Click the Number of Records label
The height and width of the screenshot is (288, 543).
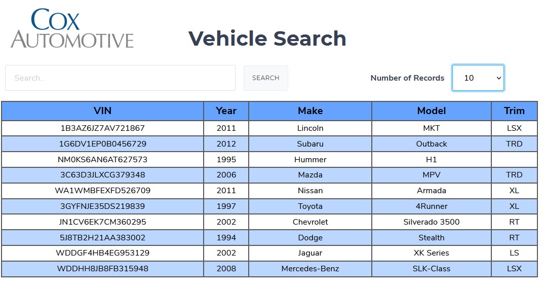(x=407, y=78)
